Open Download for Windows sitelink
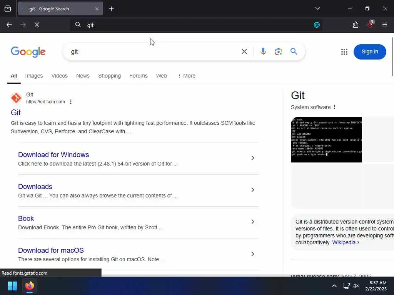The image size is (394, 295). pyautogui.click(x=53, y=154)
